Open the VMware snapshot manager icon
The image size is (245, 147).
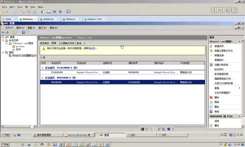pyautogui.click(x=35, y=12)
